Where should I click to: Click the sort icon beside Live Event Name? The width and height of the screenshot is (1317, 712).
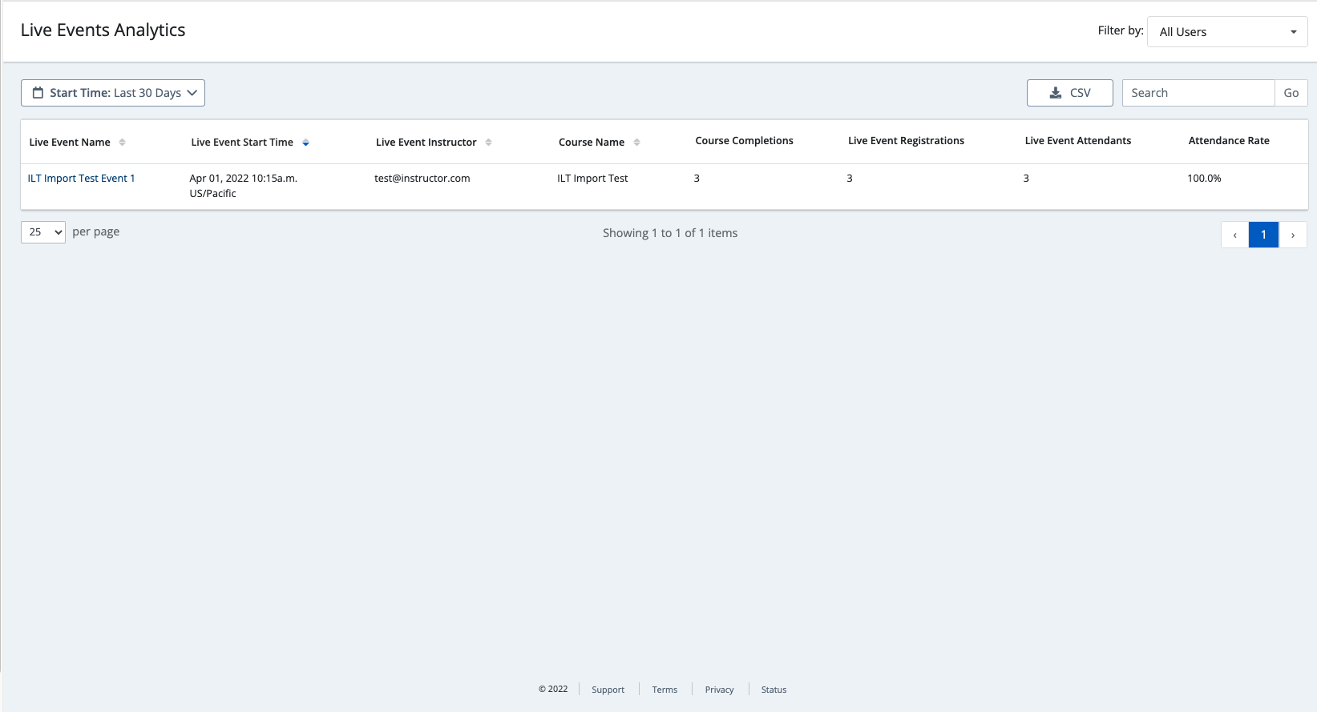click(x=122, y=143)
